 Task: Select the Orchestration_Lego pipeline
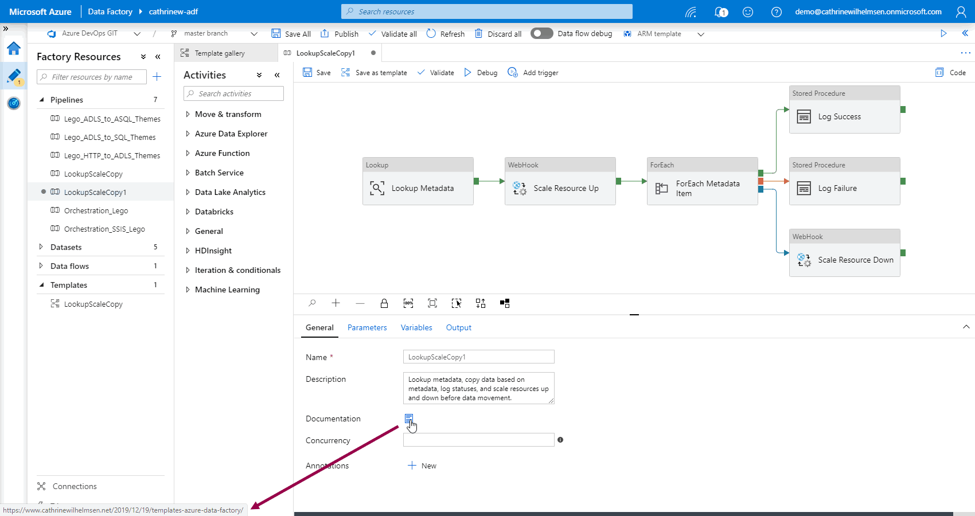(x=96, y=210)
